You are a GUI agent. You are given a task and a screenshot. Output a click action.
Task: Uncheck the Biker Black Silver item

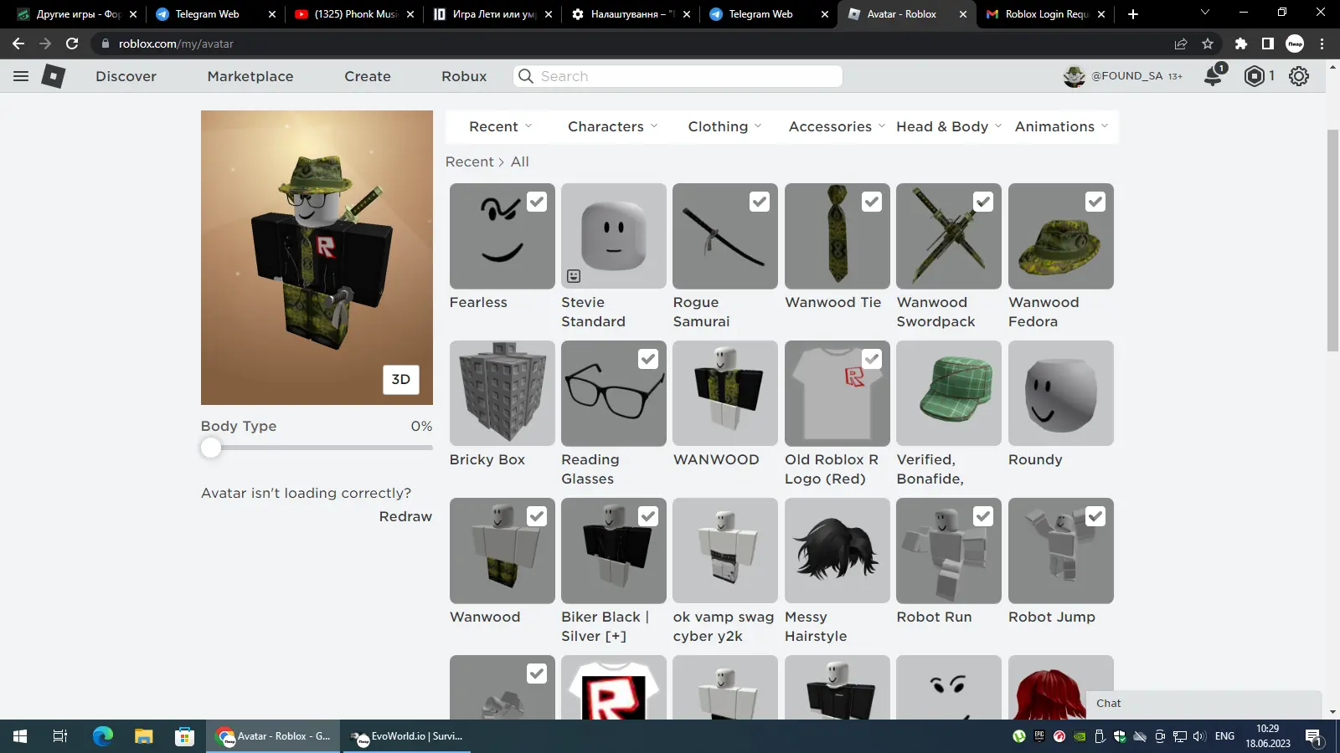click(x=648, y=516)
